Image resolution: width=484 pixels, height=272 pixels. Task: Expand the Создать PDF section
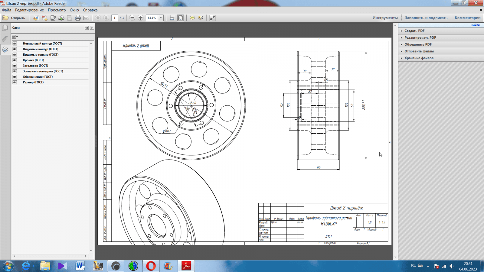tap(414, 31)
